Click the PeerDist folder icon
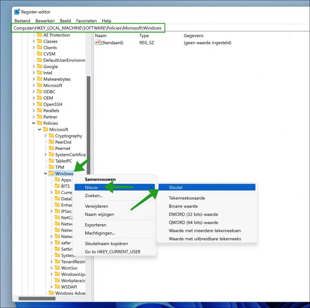Viewport: 310px width, 308px height. 51,142
